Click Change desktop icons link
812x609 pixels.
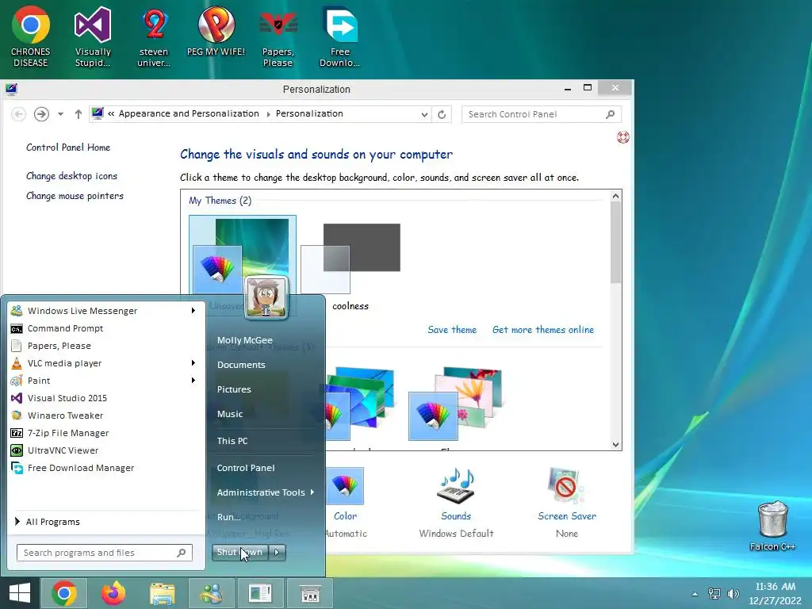click(71, 176)
